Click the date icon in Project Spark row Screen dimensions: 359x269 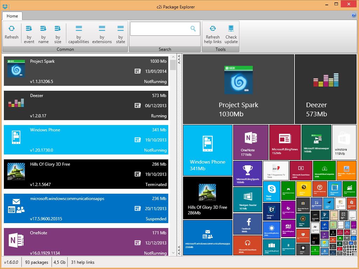coord(137,71)
